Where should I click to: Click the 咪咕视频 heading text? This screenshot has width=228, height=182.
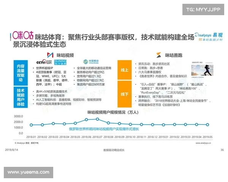(x=65, y=55)
